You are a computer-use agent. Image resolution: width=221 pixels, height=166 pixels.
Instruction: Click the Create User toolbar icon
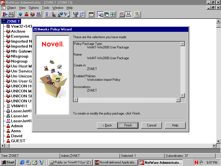[x=26, y=14]
